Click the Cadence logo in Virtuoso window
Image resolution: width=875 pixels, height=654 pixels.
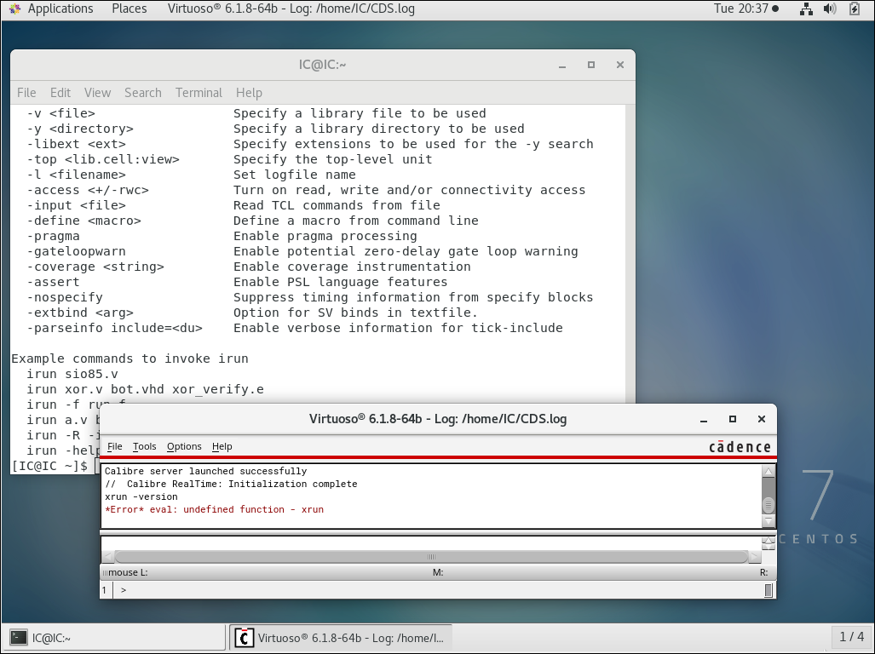point(740,446)
